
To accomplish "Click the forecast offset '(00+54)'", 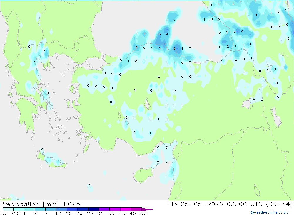I will (279, 204).
